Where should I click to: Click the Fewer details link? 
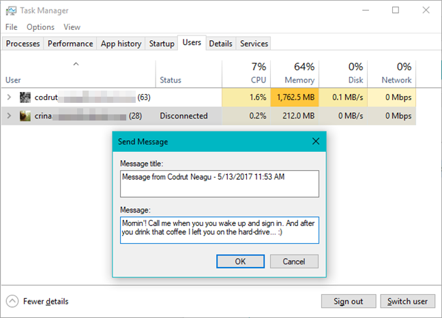click(x=46, y=302)
